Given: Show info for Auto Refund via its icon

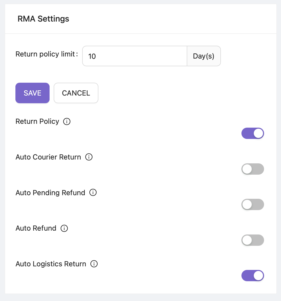Looking at the screenshot, I should click(64, 228).
